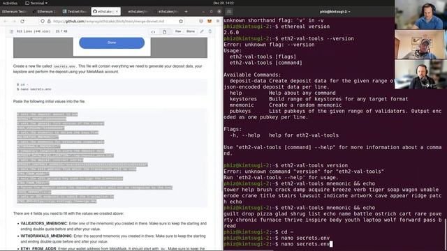Click 'VALIDATORS_MNEMONIC' bullet text

(x=43, y=223)
